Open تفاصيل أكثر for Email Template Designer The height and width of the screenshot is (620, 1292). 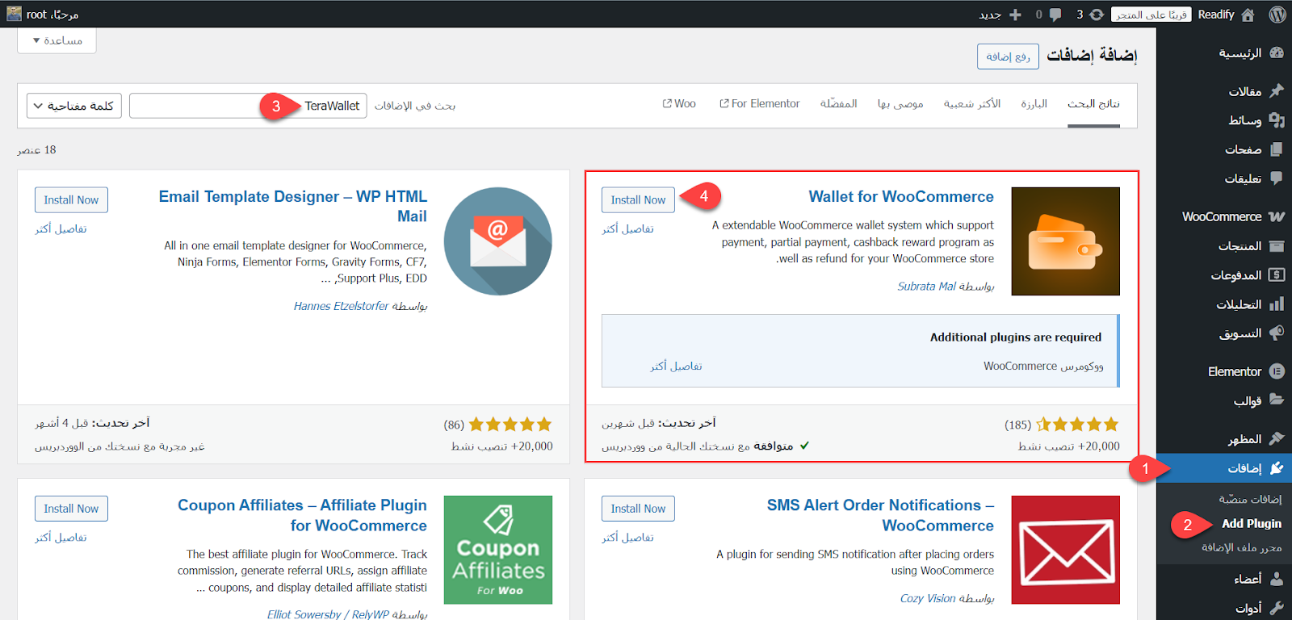point(61,229)
